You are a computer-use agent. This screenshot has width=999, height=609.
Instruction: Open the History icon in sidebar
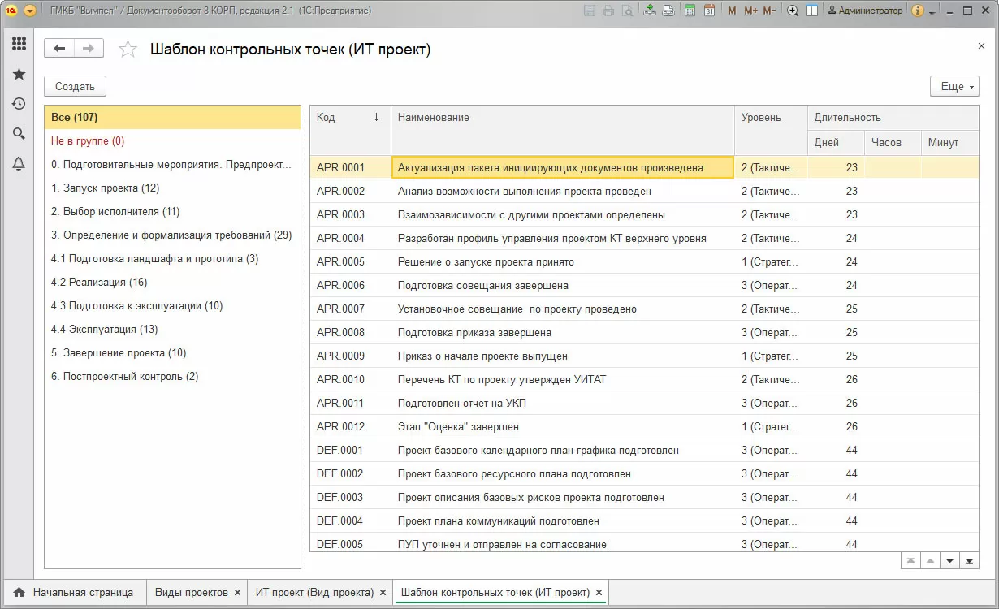click(x=19, y=104)
